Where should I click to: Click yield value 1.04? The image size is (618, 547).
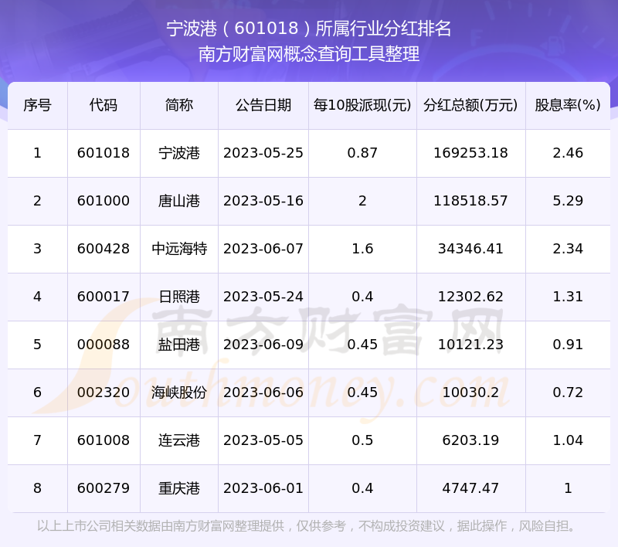pyautogui.click(x=568, y=440)
